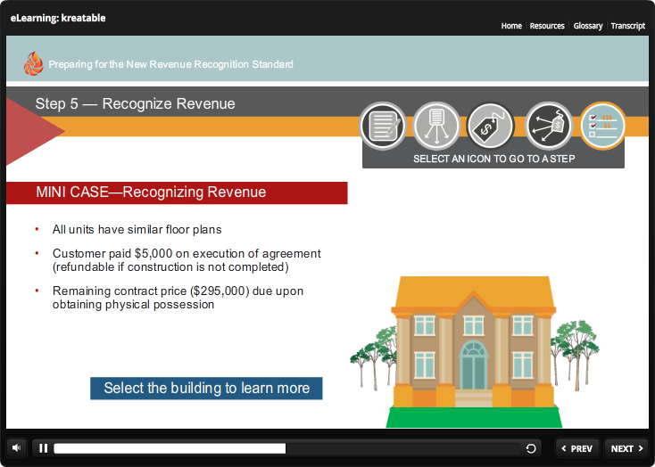Select the performance obligations step icon
This screenshot has width=655, height=467.
(437, 127)
